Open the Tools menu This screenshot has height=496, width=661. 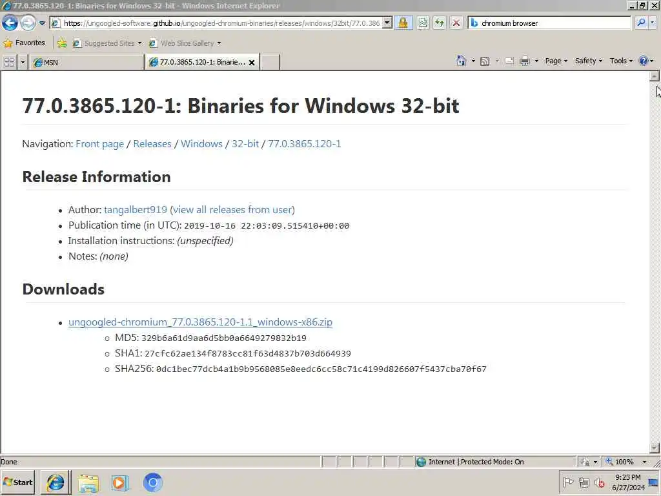coord(621,61)
